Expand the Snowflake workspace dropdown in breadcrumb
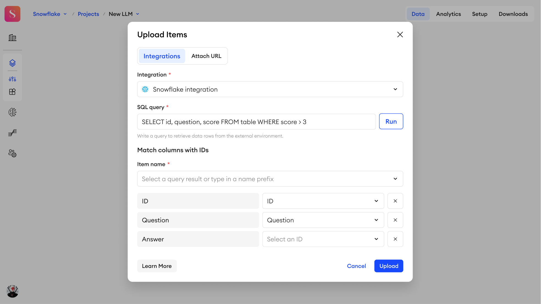This screenshot has width=541, height=304. point(65,14)
